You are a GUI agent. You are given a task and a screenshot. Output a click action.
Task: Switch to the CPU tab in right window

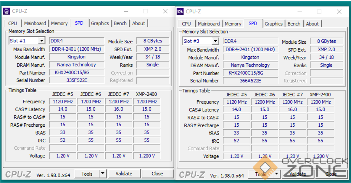(x=186, y=24)
